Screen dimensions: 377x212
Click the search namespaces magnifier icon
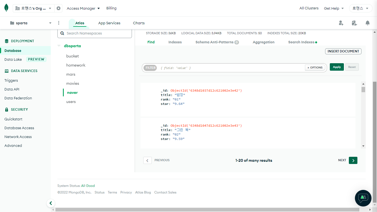62,33
